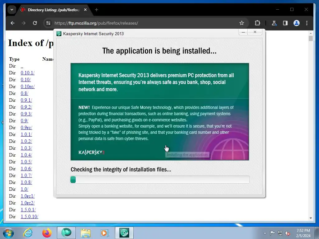Open the Extensions puzzle icon
This screenshot has height=239, width=319.
point(257,23)
